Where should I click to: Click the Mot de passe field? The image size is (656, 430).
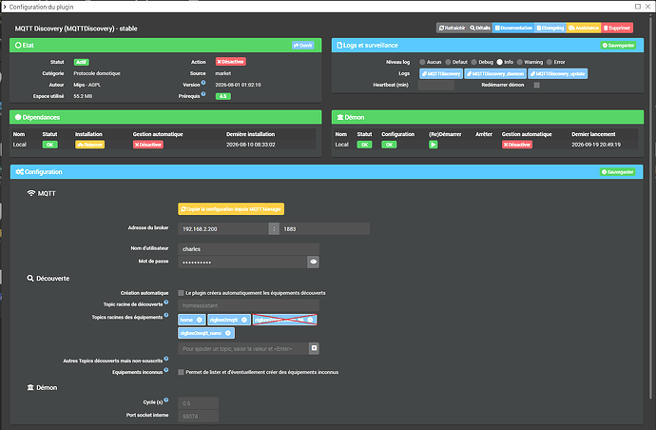[242, 263]
